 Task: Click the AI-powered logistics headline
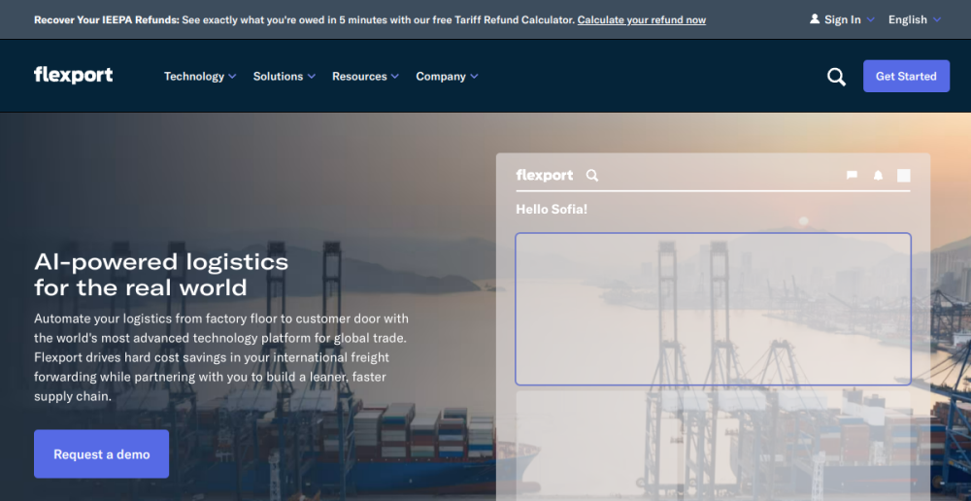click(161, 275)
